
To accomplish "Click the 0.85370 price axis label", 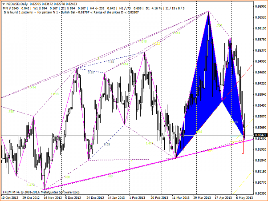I will point(260,50).
